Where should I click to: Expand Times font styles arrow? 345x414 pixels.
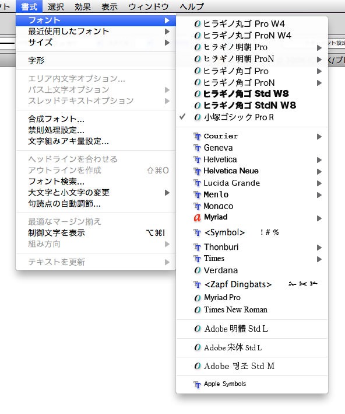(x=319, y=259)
